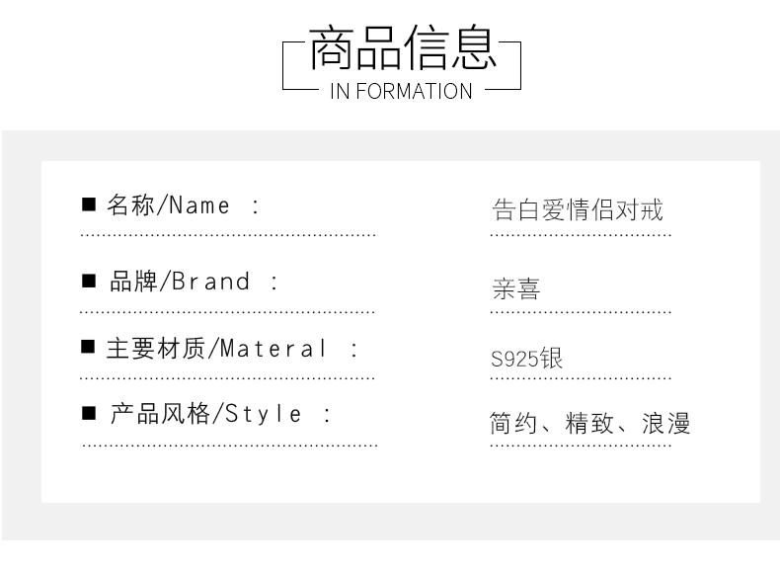Click the brand value 亲喜
780x569 pixels.
click(515, 288)
